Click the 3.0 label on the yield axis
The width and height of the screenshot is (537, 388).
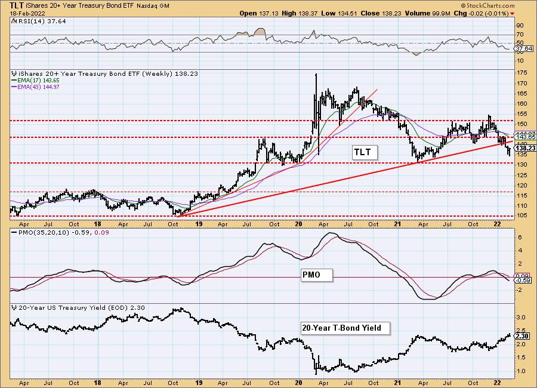point(521,318)
